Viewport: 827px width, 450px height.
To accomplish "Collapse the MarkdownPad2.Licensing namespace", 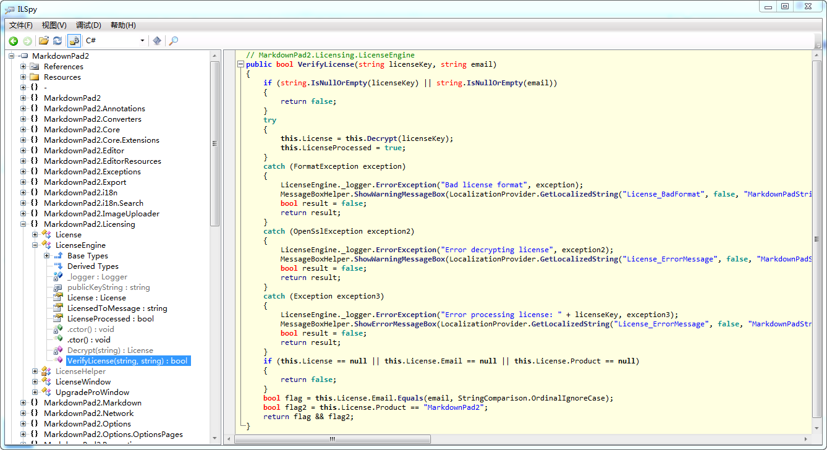I will pos(23,224).
